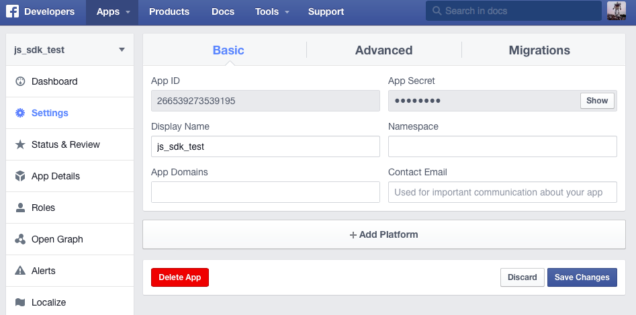The height and width of the screenshot is (315, 636).
Task: Click the Save Changes button
Action: [x=582, y=277]
